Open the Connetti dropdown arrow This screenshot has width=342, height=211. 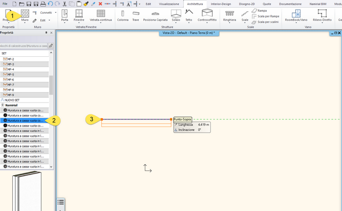[x=56, y=13]
